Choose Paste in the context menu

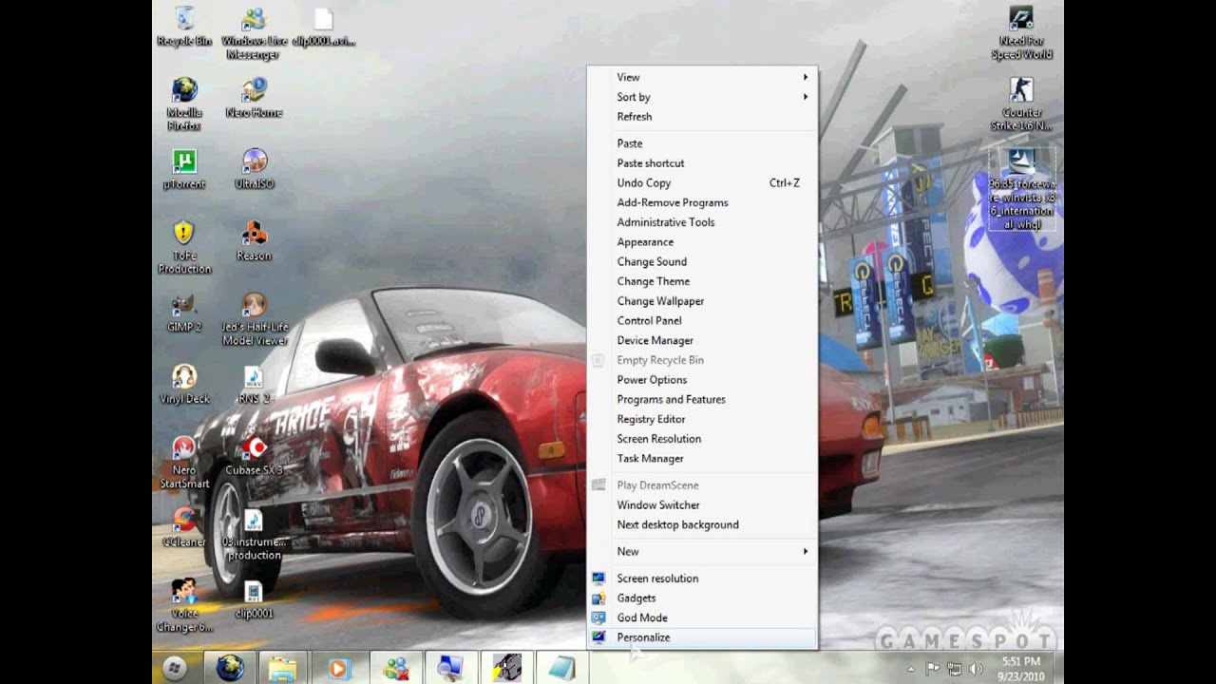(702, 143)
